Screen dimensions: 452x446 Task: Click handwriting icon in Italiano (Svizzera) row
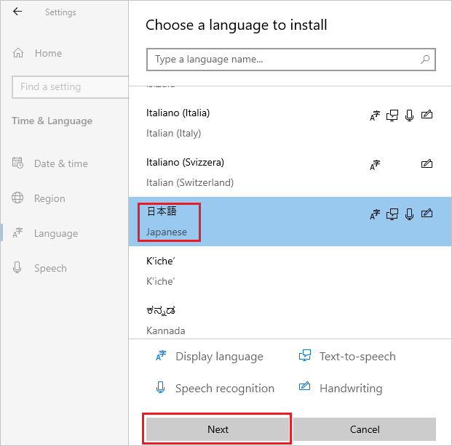coord(427,164)
